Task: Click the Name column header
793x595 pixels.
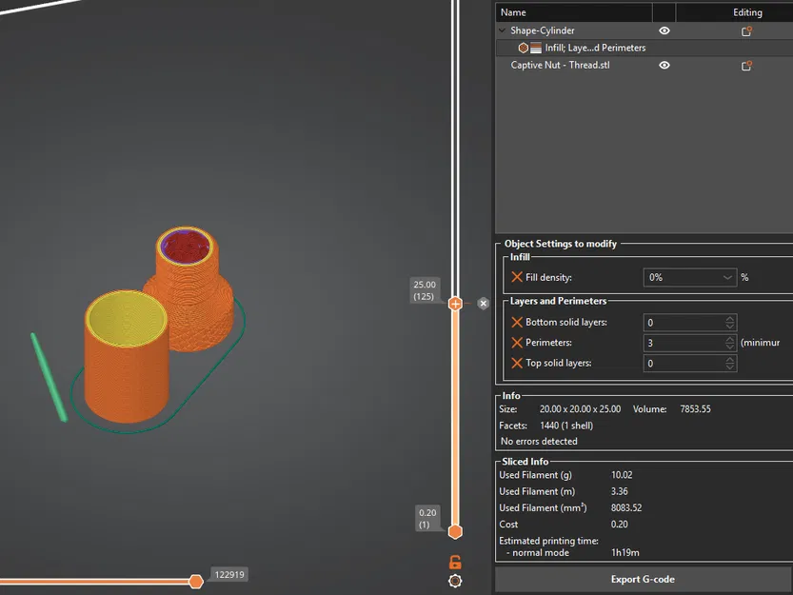Action: [573, 12]
